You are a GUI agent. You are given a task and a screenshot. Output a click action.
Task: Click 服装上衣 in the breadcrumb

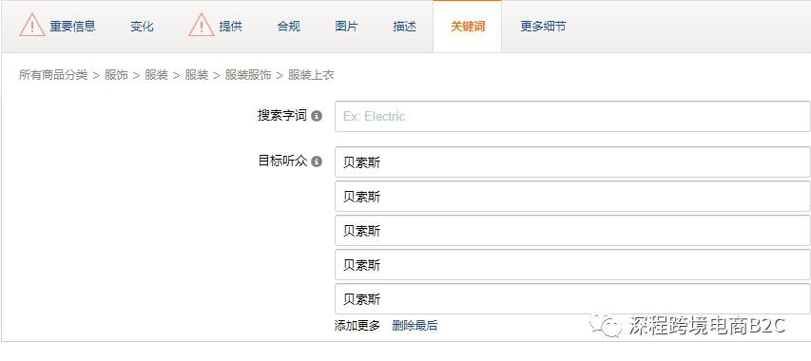311,75
